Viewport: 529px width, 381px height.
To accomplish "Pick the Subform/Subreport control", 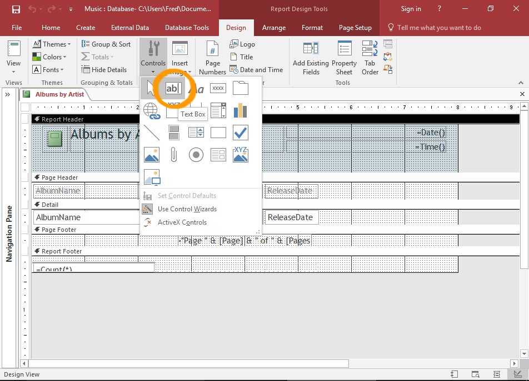I will coord(218,155).
